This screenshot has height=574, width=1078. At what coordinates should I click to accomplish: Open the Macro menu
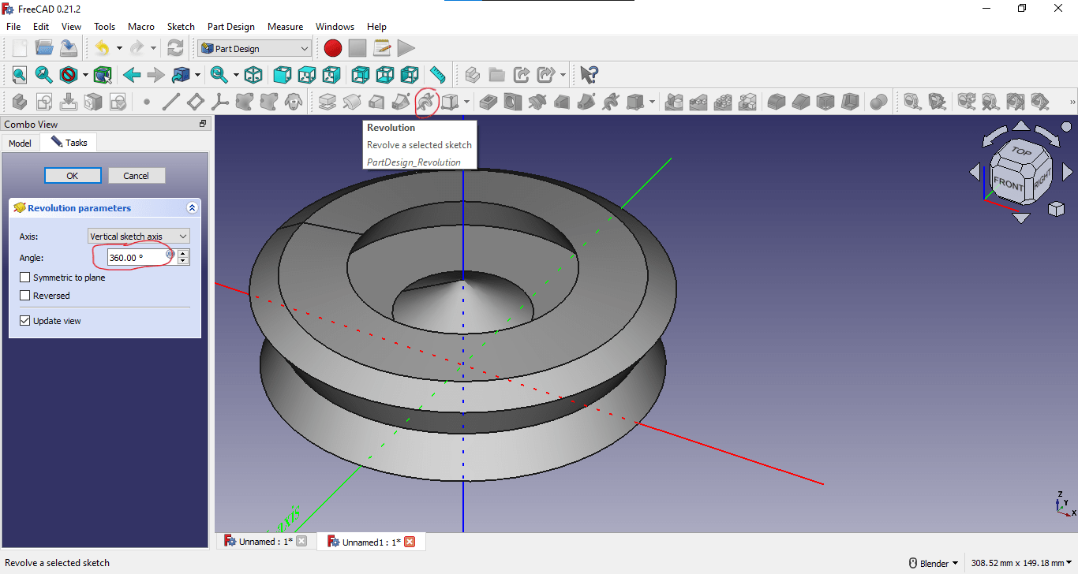[141, 26]
